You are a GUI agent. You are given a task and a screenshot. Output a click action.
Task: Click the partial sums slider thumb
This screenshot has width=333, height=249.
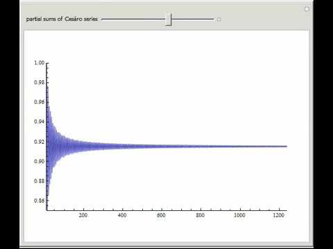pos(169,20)
